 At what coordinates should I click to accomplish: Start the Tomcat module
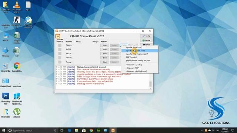click(104, 62)
